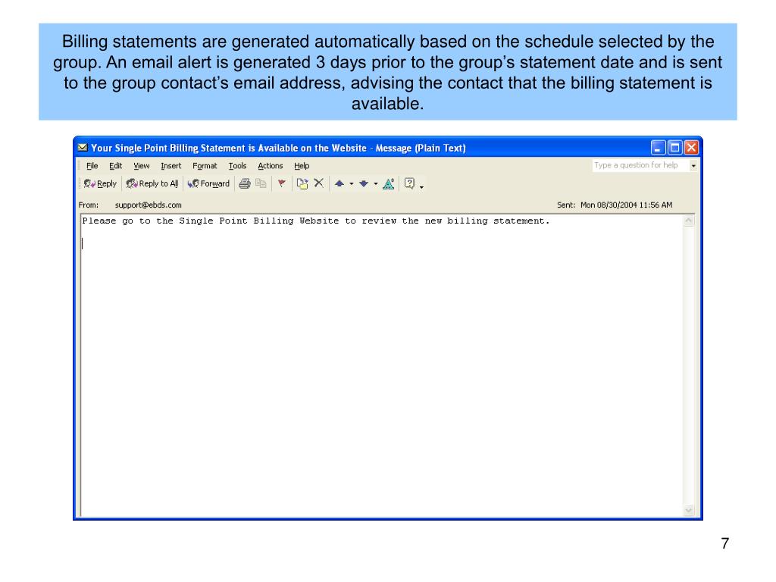Maximize the message window
The image size is (776, 582).
[x=674, y=148]
